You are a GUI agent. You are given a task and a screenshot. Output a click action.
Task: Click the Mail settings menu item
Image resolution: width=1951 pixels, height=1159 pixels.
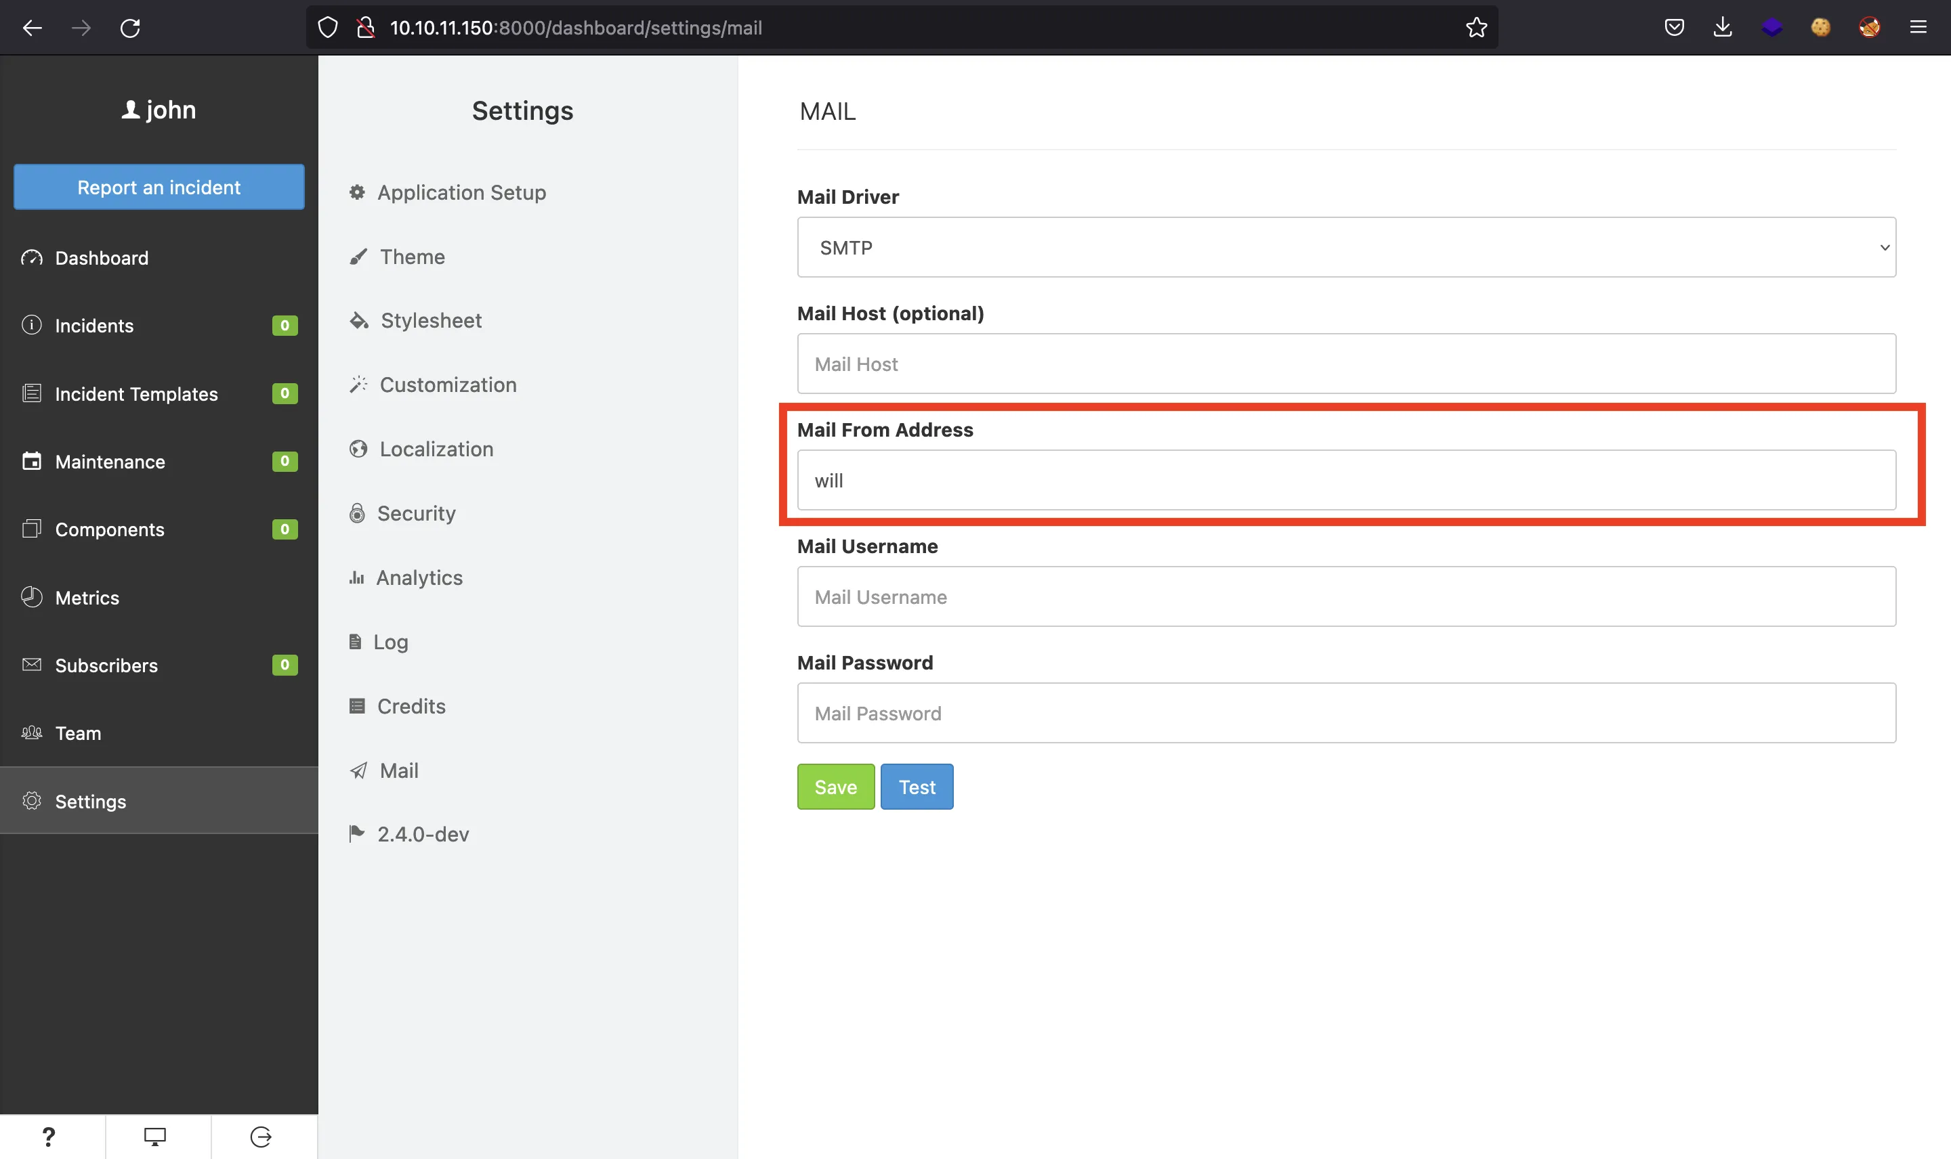(x=398, y=768)
